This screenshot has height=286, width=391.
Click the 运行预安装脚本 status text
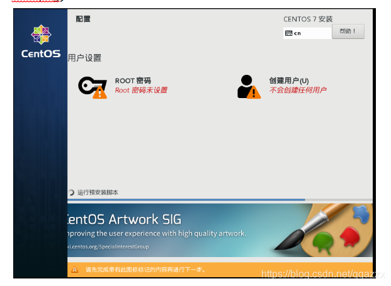98,192
